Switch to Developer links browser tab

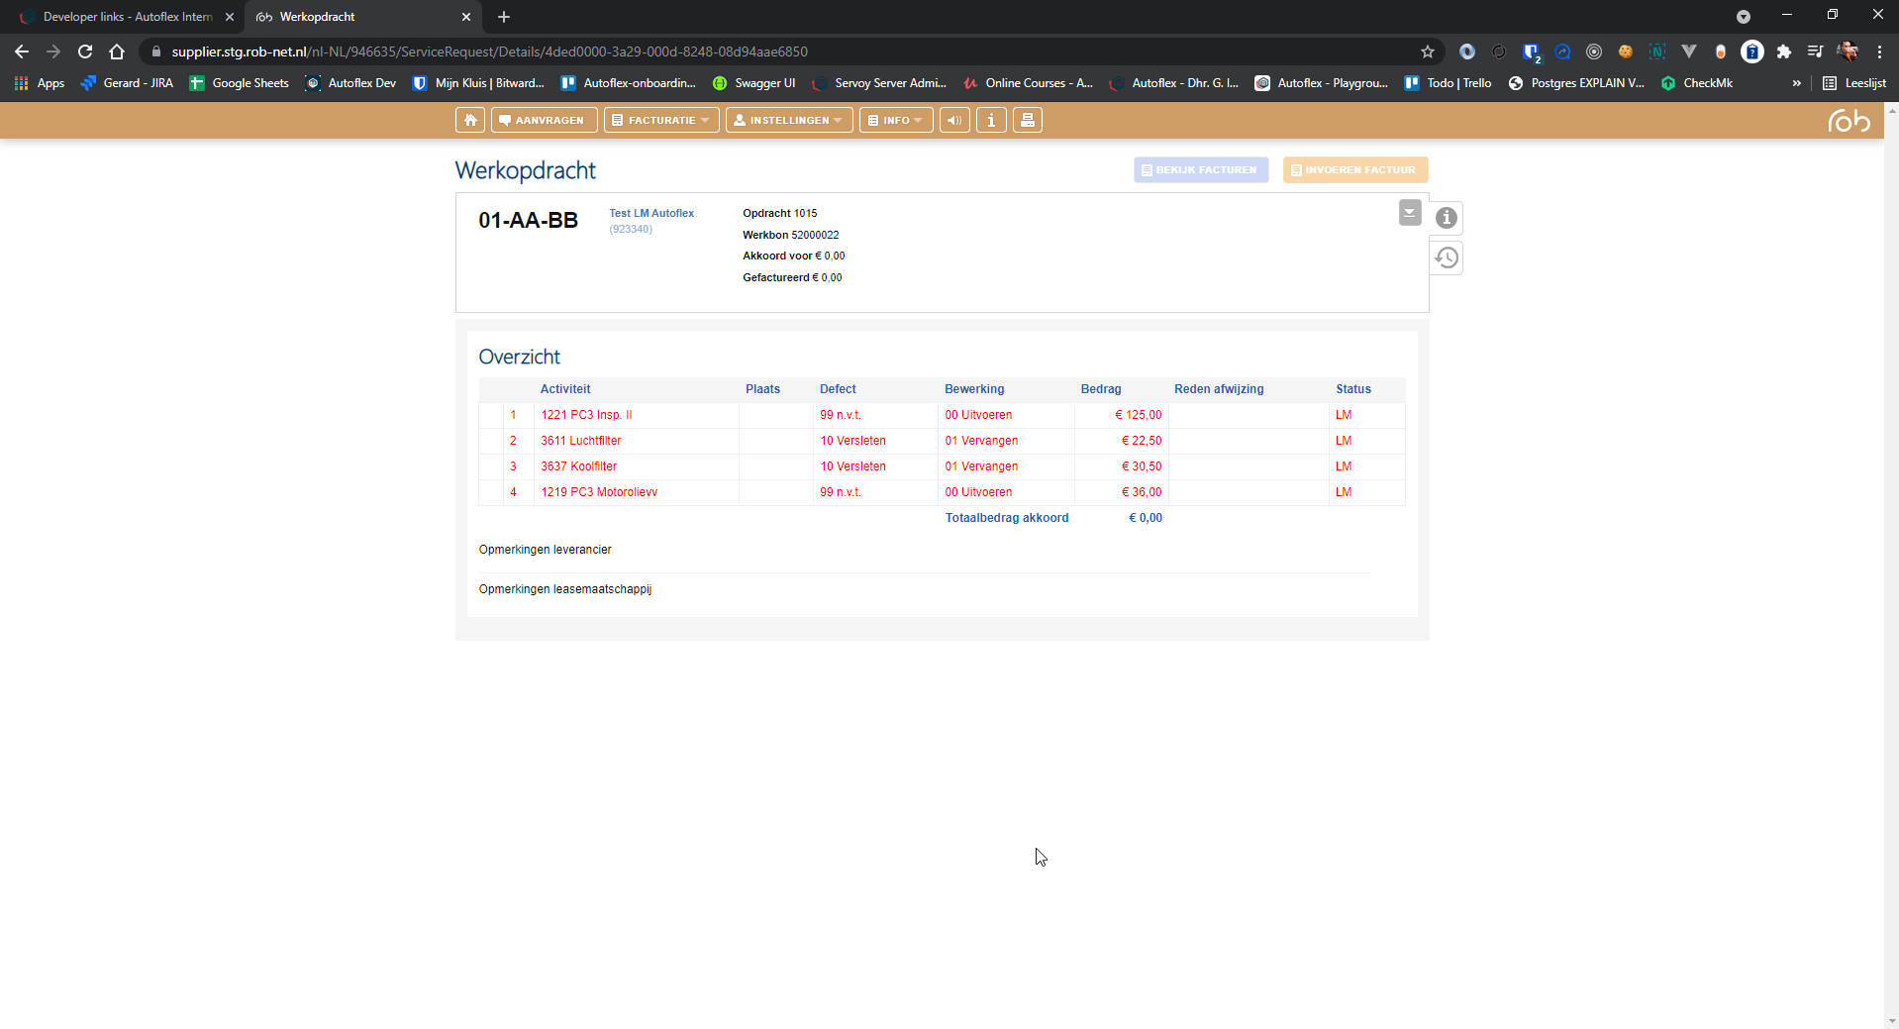click(127, 17)
